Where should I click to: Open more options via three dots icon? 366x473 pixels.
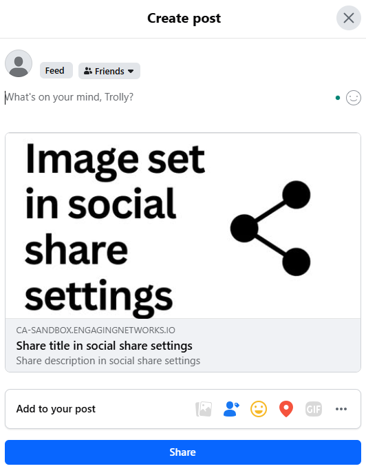tap(341, 409)
